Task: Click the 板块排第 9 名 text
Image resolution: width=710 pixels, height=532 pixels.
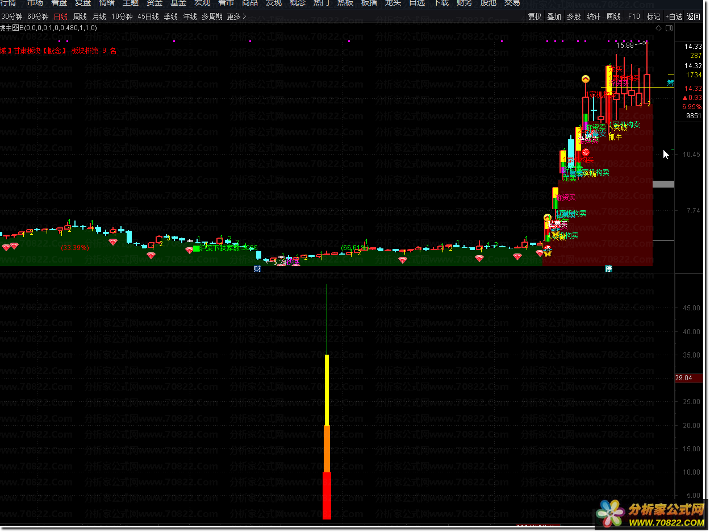Action: (x=94, y=51)
